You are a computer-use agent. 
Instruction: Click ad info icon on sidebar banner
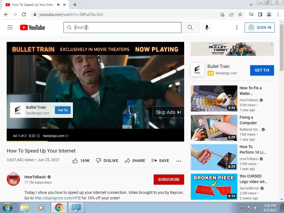(x=272, y=44)
